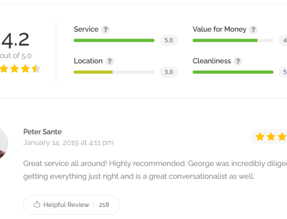This screenshot has width=287, height=219.
Task: Open the Value for Money help tooltip icon
Action: click(253, 29)
